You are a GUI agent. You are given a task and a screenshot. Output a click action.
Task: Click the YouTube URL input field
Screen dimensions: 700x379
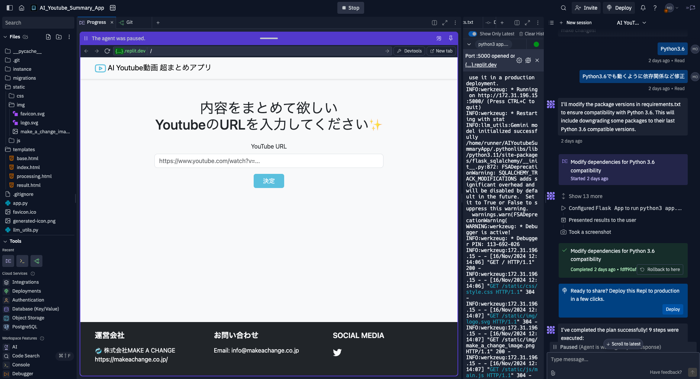(269, 161)
